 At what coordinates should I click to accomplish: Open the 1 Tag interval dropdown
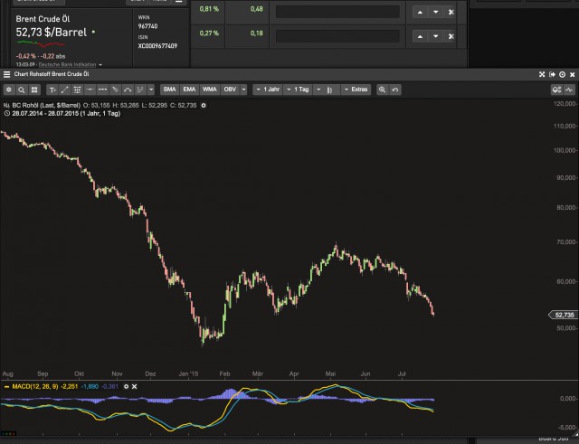tap(298, 90)
